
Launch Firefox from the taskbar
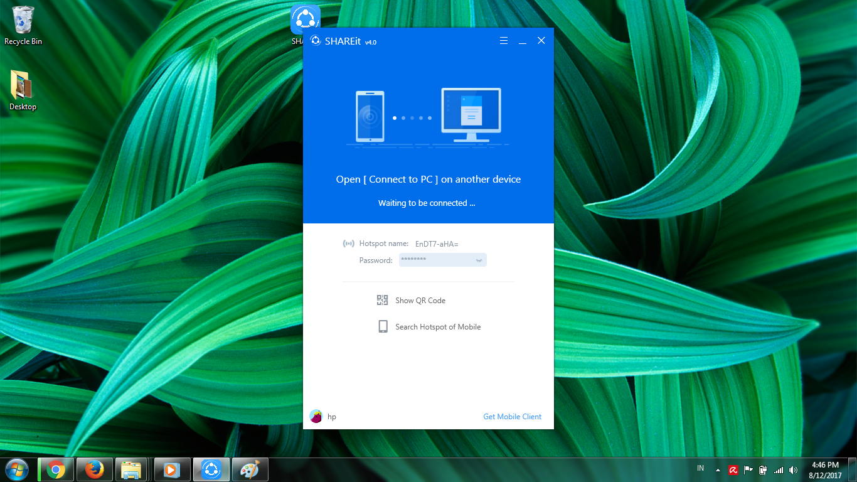coord(95,469)
